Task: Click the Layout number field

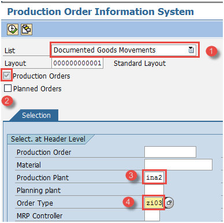Action: click(x=77, y=63)
